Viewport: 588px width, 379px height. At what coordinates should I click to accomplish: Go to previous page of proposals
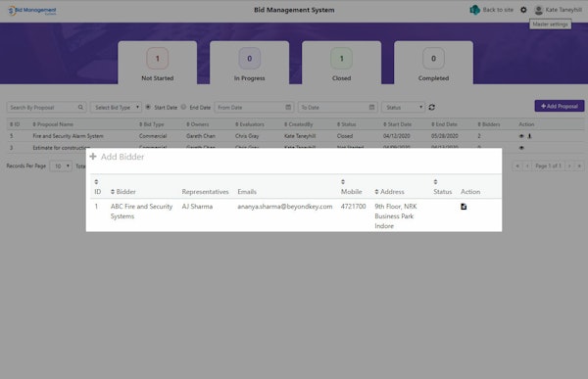[x=527, y=166]
